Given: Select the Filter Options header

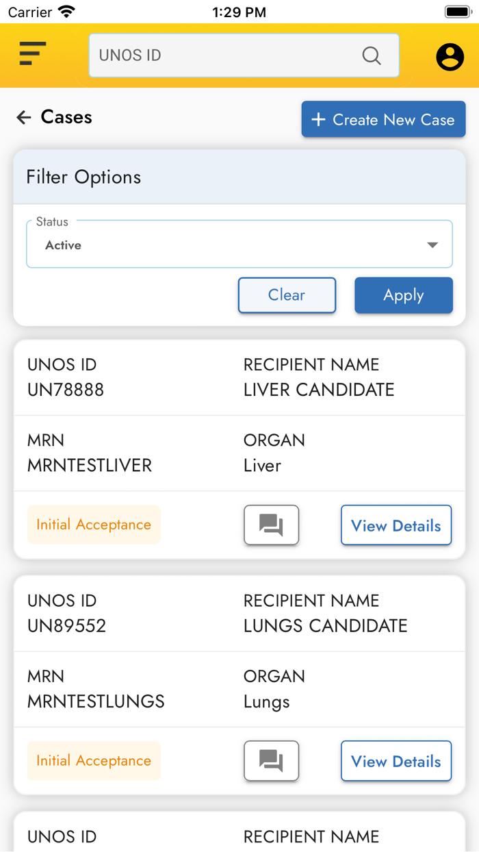Looking at the screenshot, I should click(x=239, y=177).
